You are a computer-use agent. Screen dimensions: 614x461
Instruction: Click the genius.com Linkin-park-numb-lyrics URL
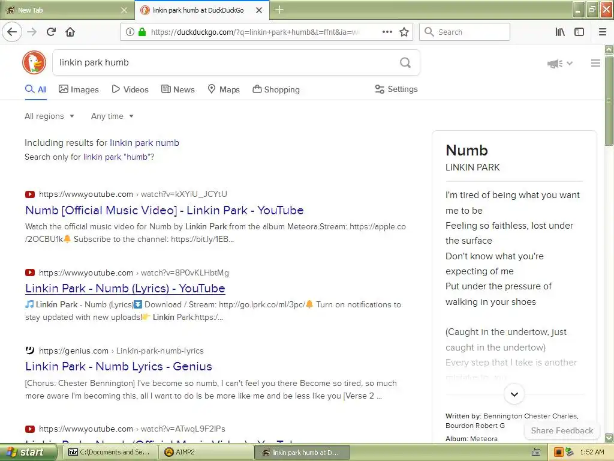(x=121, y=351)
